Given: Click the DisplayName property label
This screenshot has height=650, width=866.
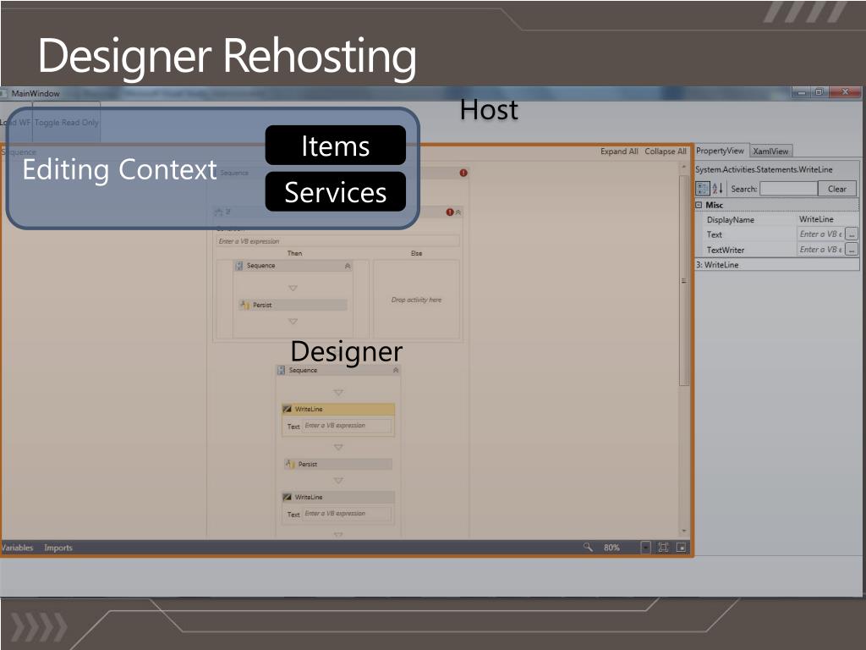Looking at the screenshot, I should click(730, 220).
